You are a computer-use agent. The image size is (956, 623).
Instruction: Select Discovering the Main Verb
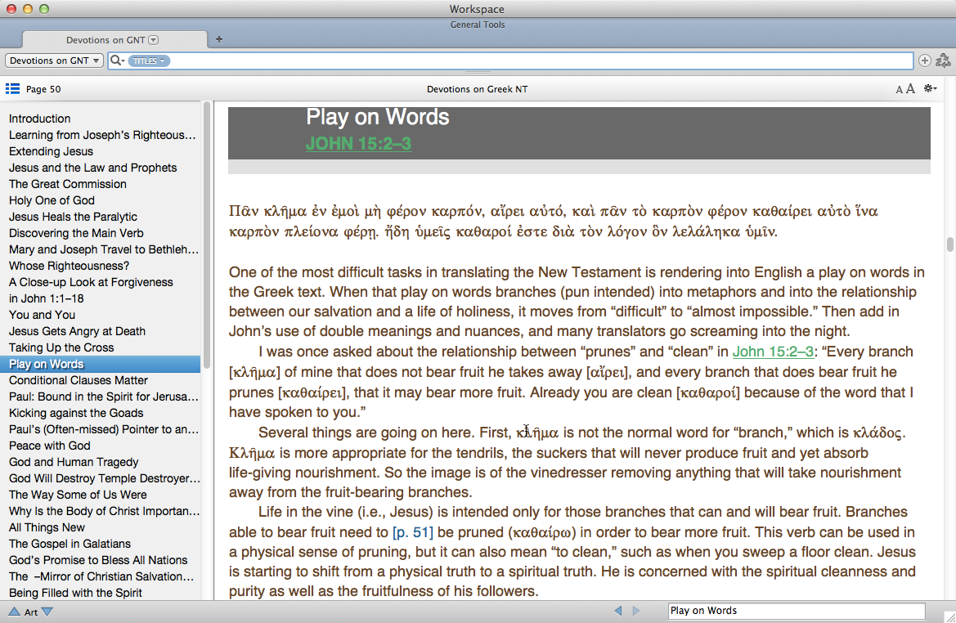76,234
